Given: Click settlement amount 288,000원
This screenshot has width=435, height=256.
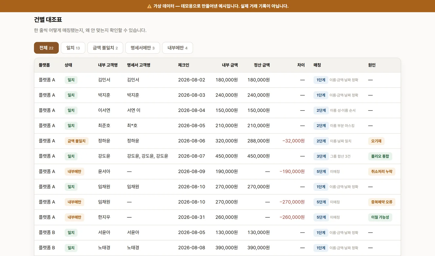Looking at the screenshot, I should tap(258, 141).
